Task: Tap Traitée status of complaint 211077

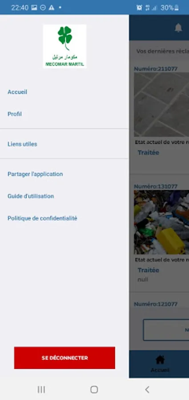Action: pos(149,152)
